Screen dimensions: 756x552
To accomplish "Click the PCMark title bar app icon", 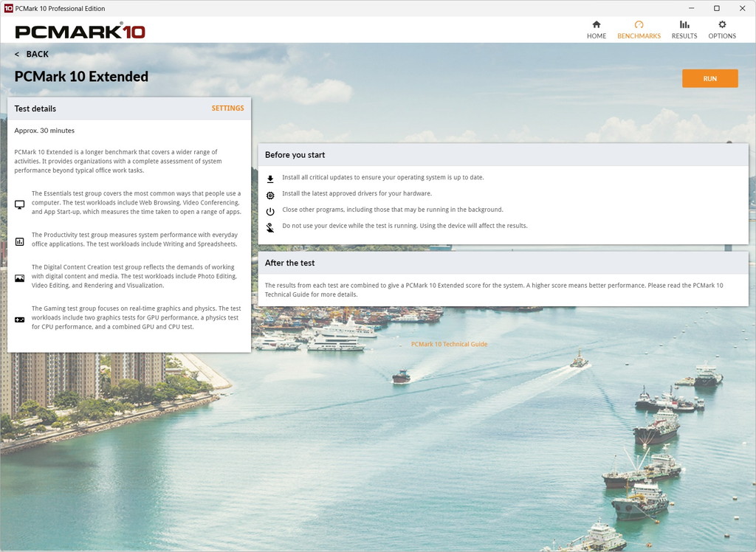I will [x=8, y=8].
